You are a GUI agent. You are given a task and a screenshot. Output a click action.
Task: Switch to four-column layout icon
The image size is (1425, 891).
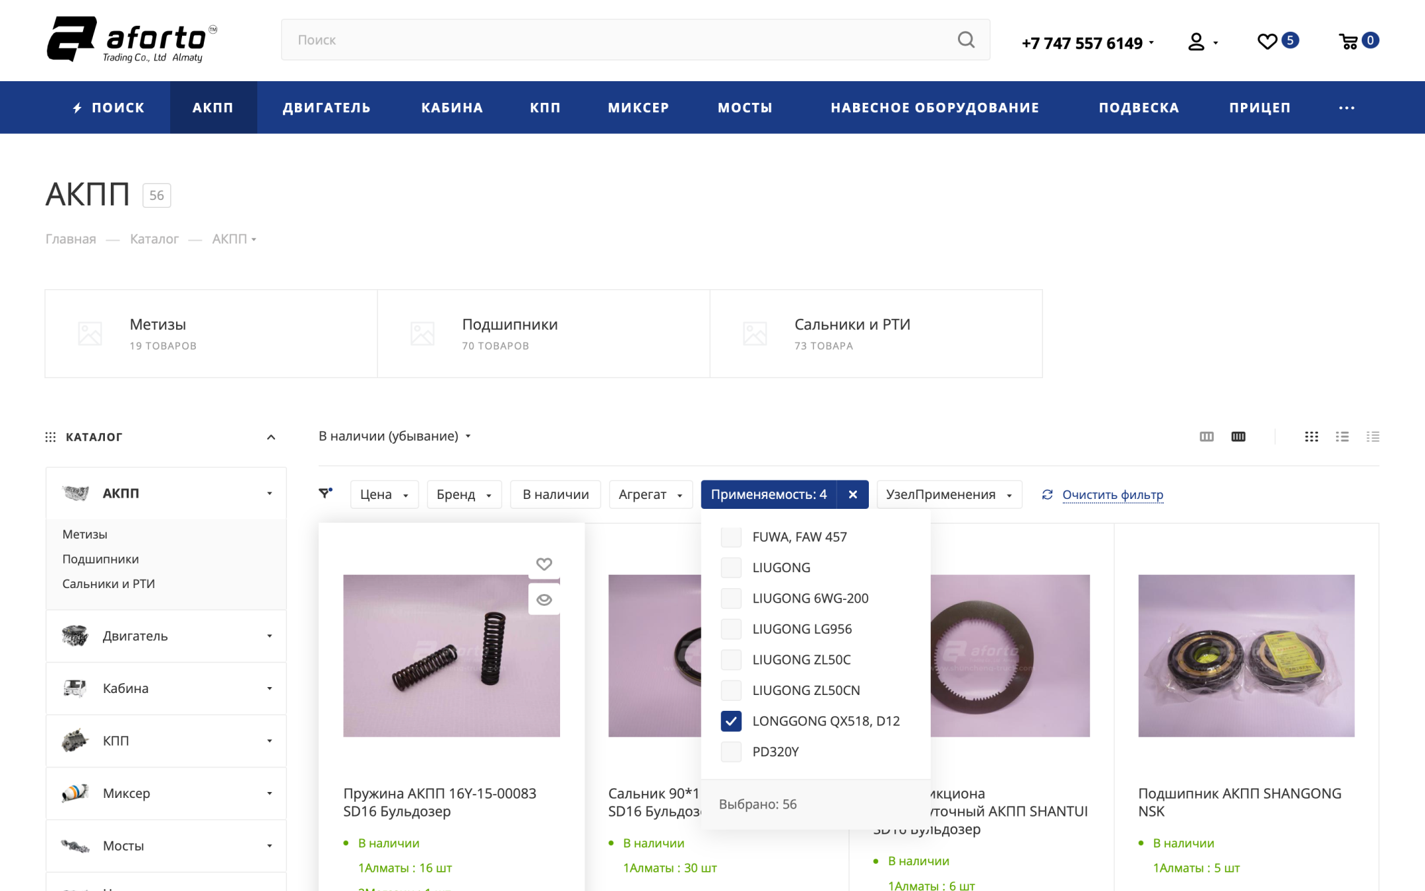[x=1238, y=436]
